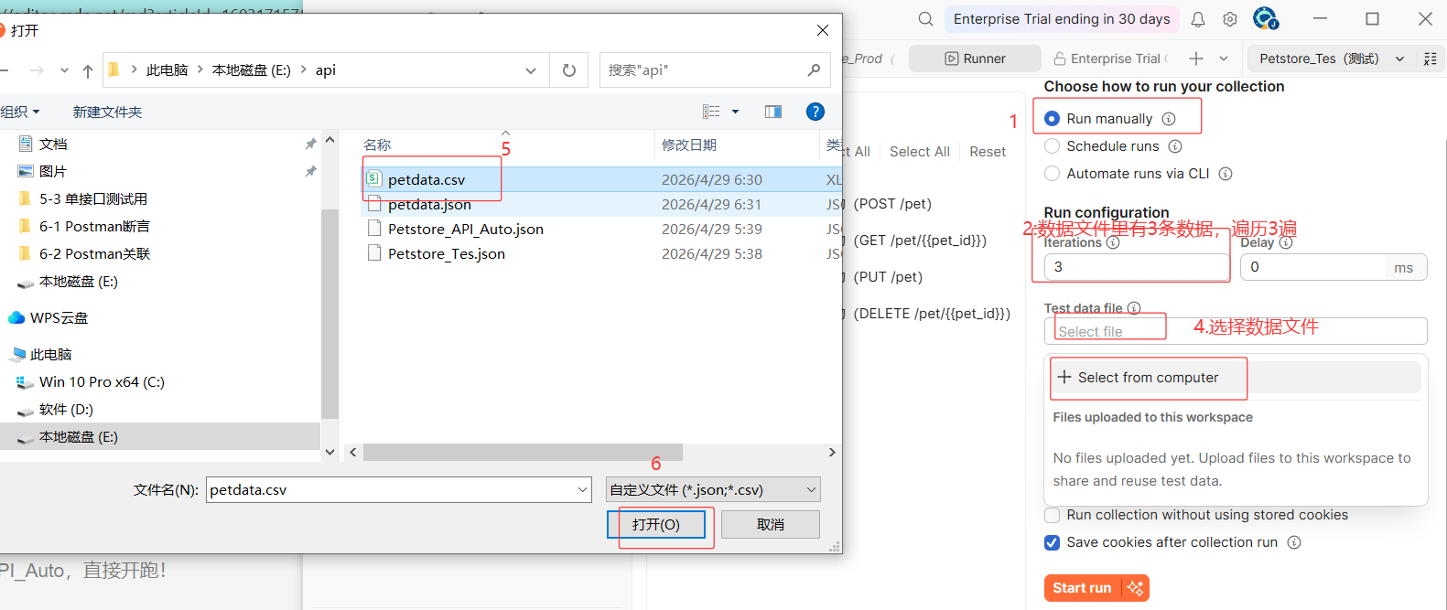Open the tab overflow chevron in Postman
This screenshot has width=1447, height=610.
click(x=1224, y=59)
